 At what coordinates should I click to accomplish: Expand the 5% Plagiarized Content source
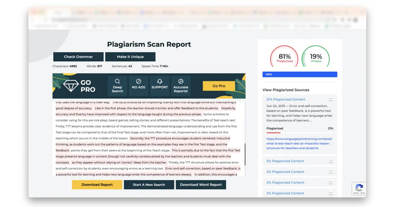pos(331,161)
